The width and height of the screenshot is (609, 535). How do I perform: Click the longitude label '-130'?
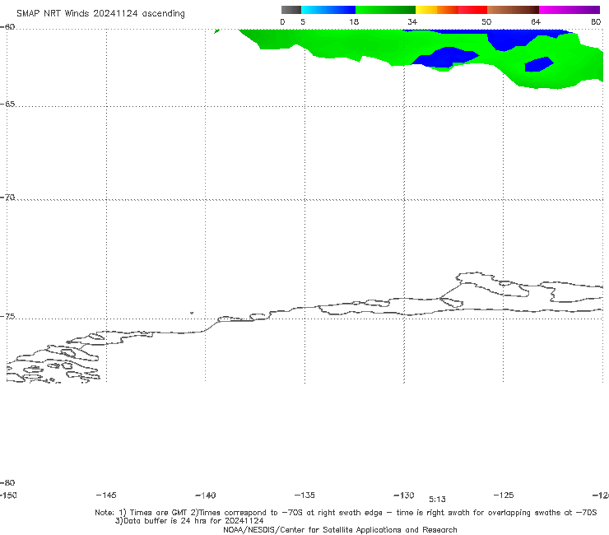404,495
